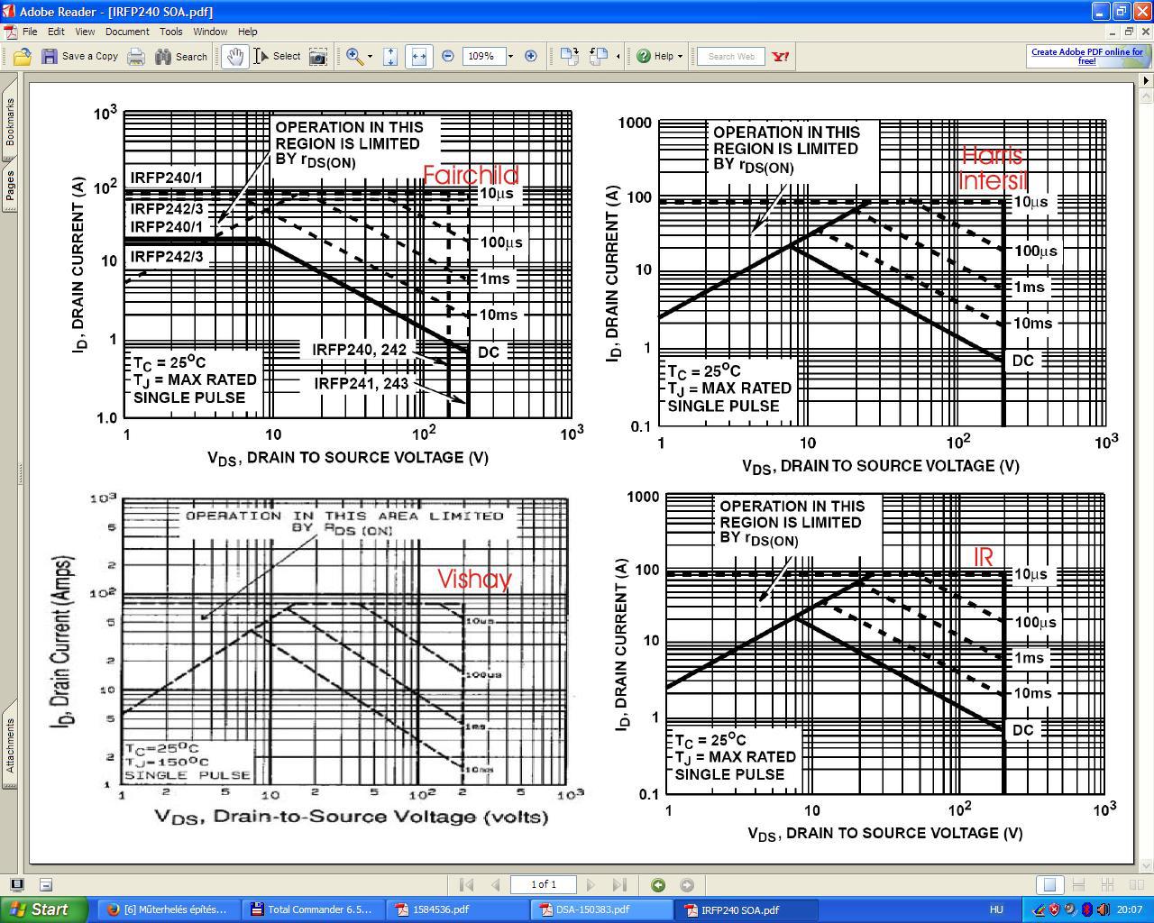This screenshot has width=1154, height=923.
Task: Click the Yahoo search icon
Action: click(781, 56)
